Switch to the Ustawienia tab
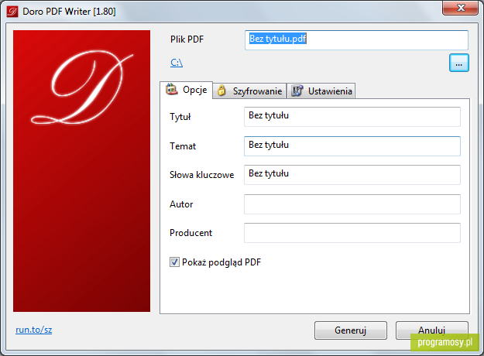The width and height of the screenshot is (484, 356). pos(321,91)
